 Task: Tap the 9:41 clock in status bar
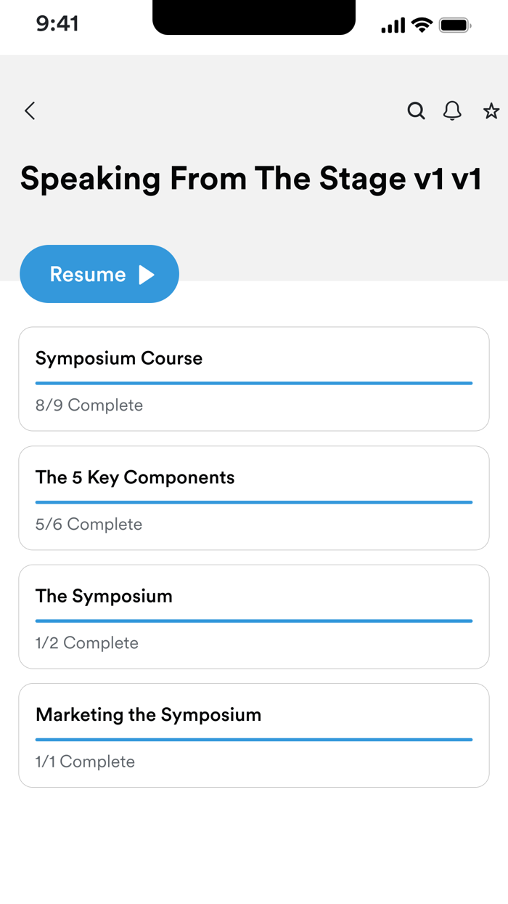[x=57, y=24]
